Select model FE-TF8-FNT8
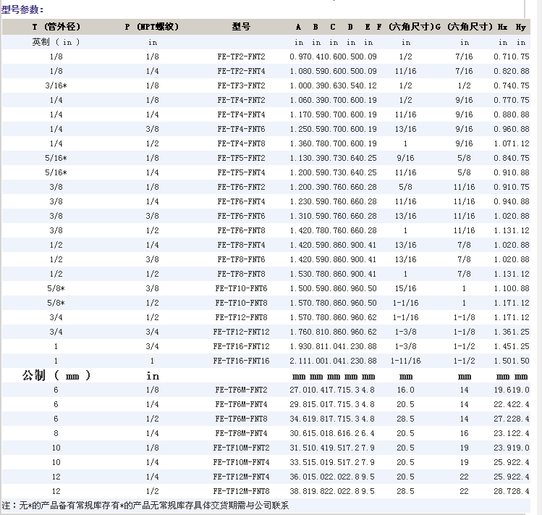This screenshot has height=515, width=542. click(241, 275)
